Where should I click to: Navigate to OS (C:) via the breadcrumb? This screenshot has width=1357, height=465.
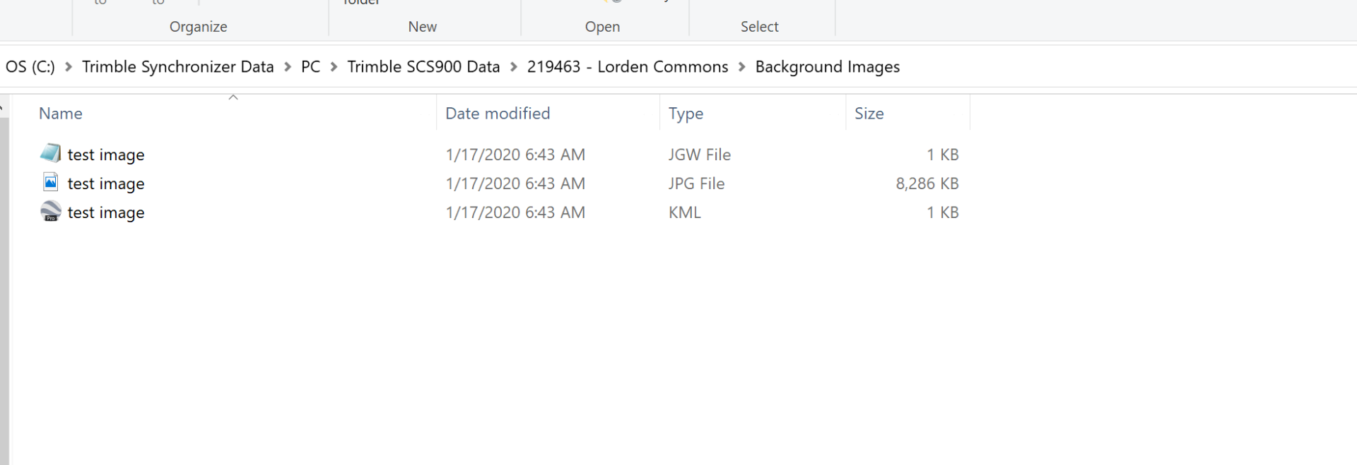click(x=30, y=66)
